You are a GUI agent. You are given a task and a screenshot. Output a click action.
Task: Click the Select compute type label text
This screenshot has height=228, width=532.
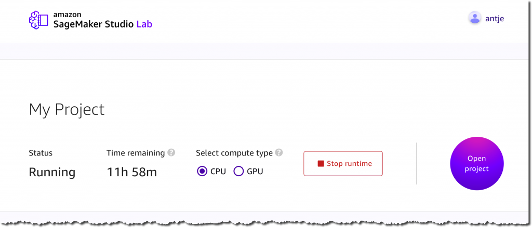pos(234,153)
